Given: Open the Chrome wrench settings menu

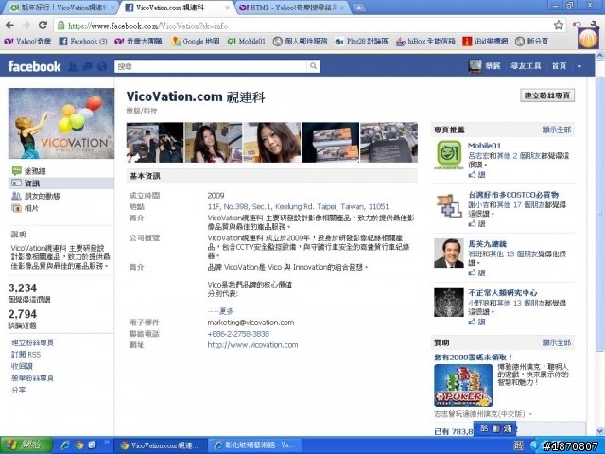Looking at the screenshot, I should tap(595, 25).
